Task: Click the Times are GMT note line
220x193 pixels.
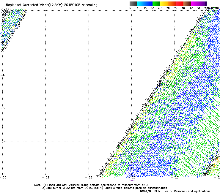Action: (92, 185)
